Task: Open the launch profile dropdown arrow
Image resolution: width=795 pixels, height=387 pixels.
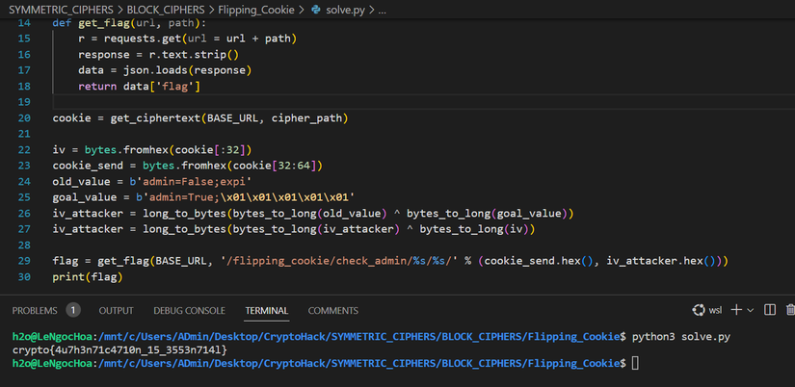Action: 751,310
